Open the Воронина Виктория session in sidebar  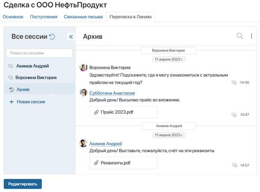[40, 78]
